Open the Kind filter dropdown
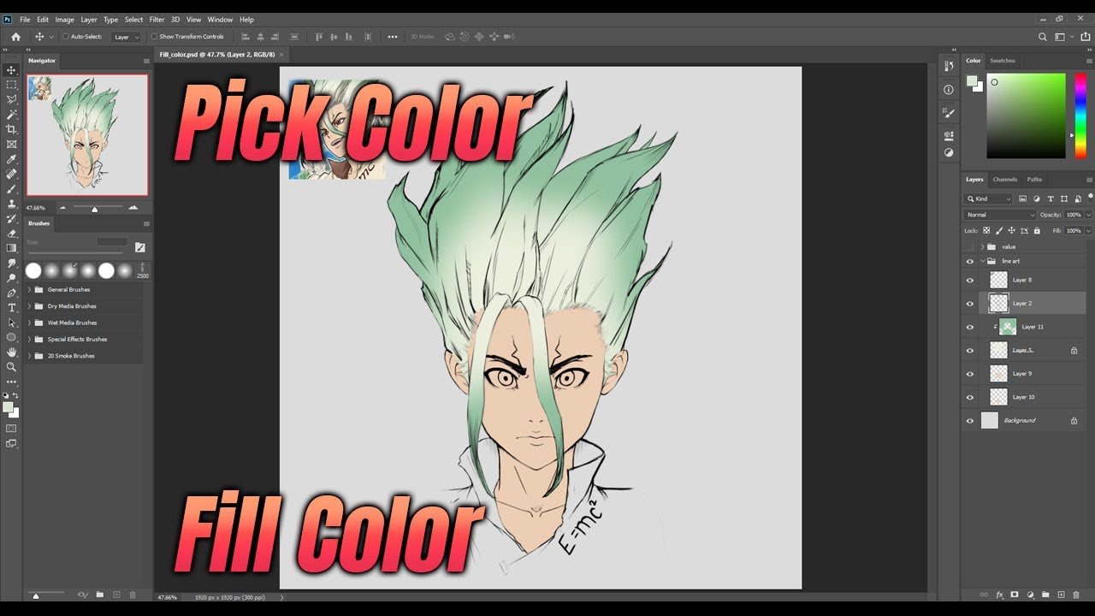 tap(989, 198)
